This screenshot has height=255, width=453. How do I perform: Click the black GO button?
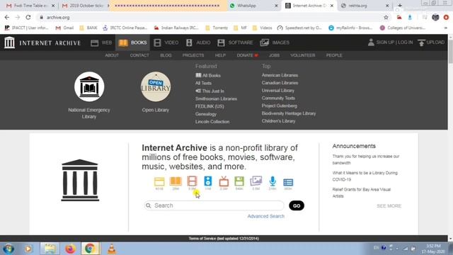(297, 205)
